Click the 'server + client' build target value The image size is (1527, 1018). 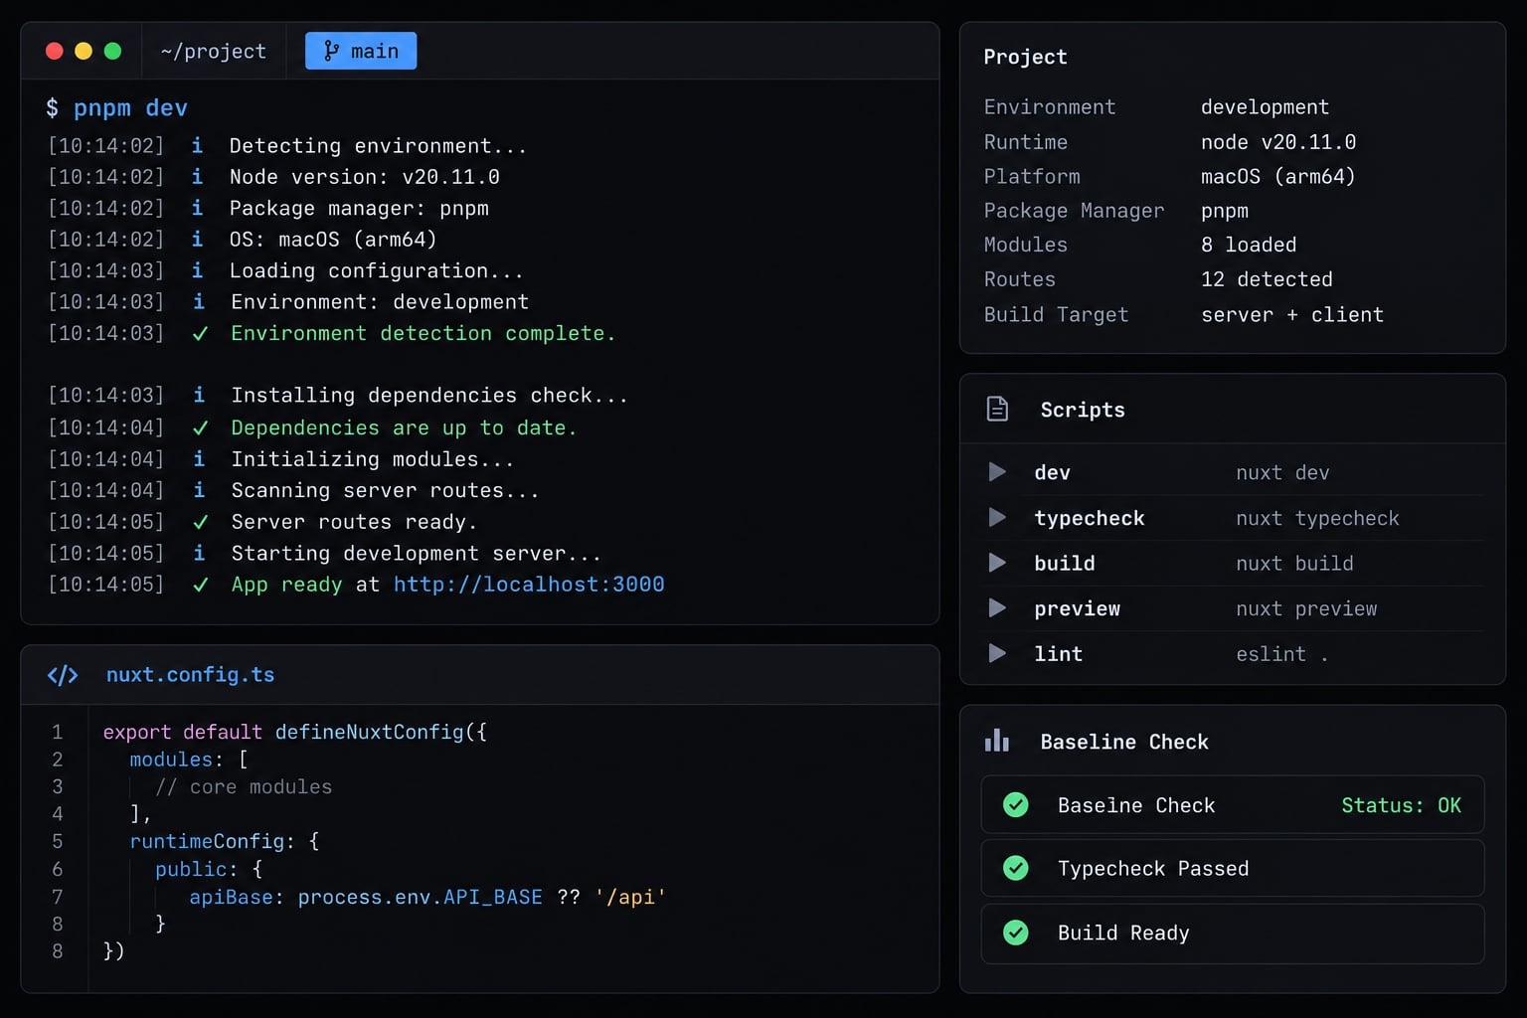pyautogui.click(x=1292, y=315)
